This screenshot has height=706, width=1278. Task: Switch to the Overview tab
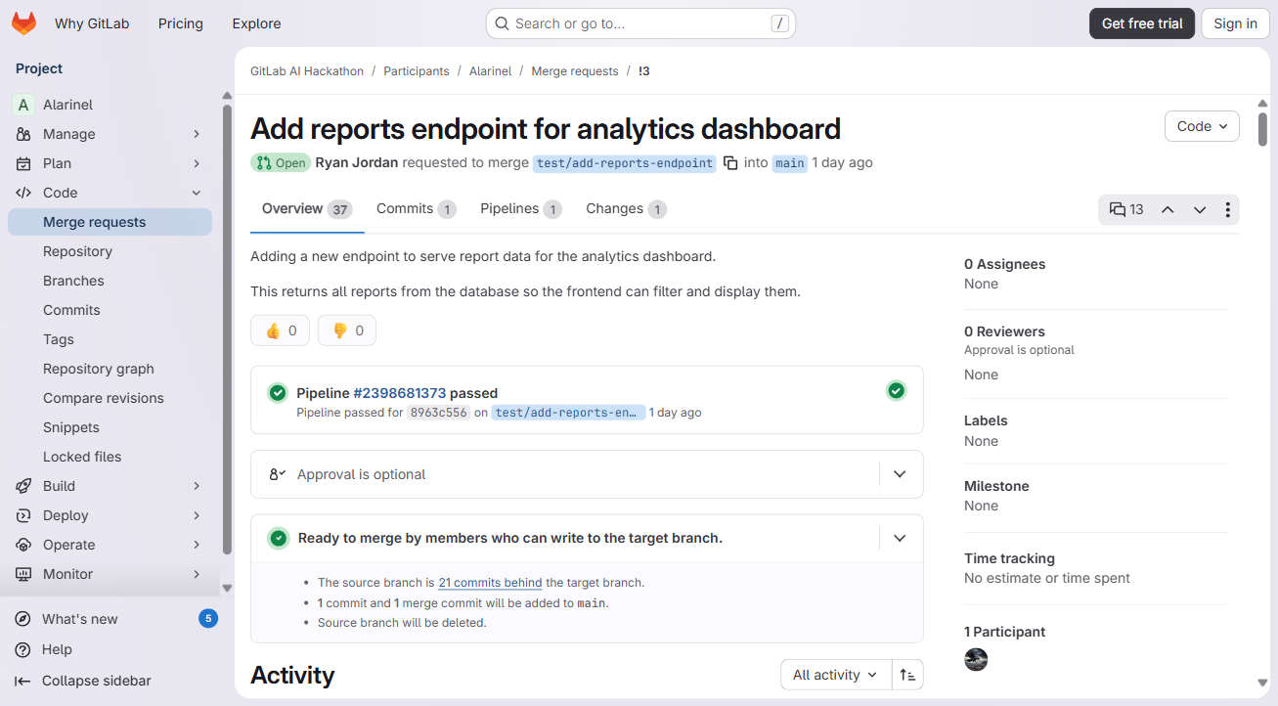click(307, 209)
